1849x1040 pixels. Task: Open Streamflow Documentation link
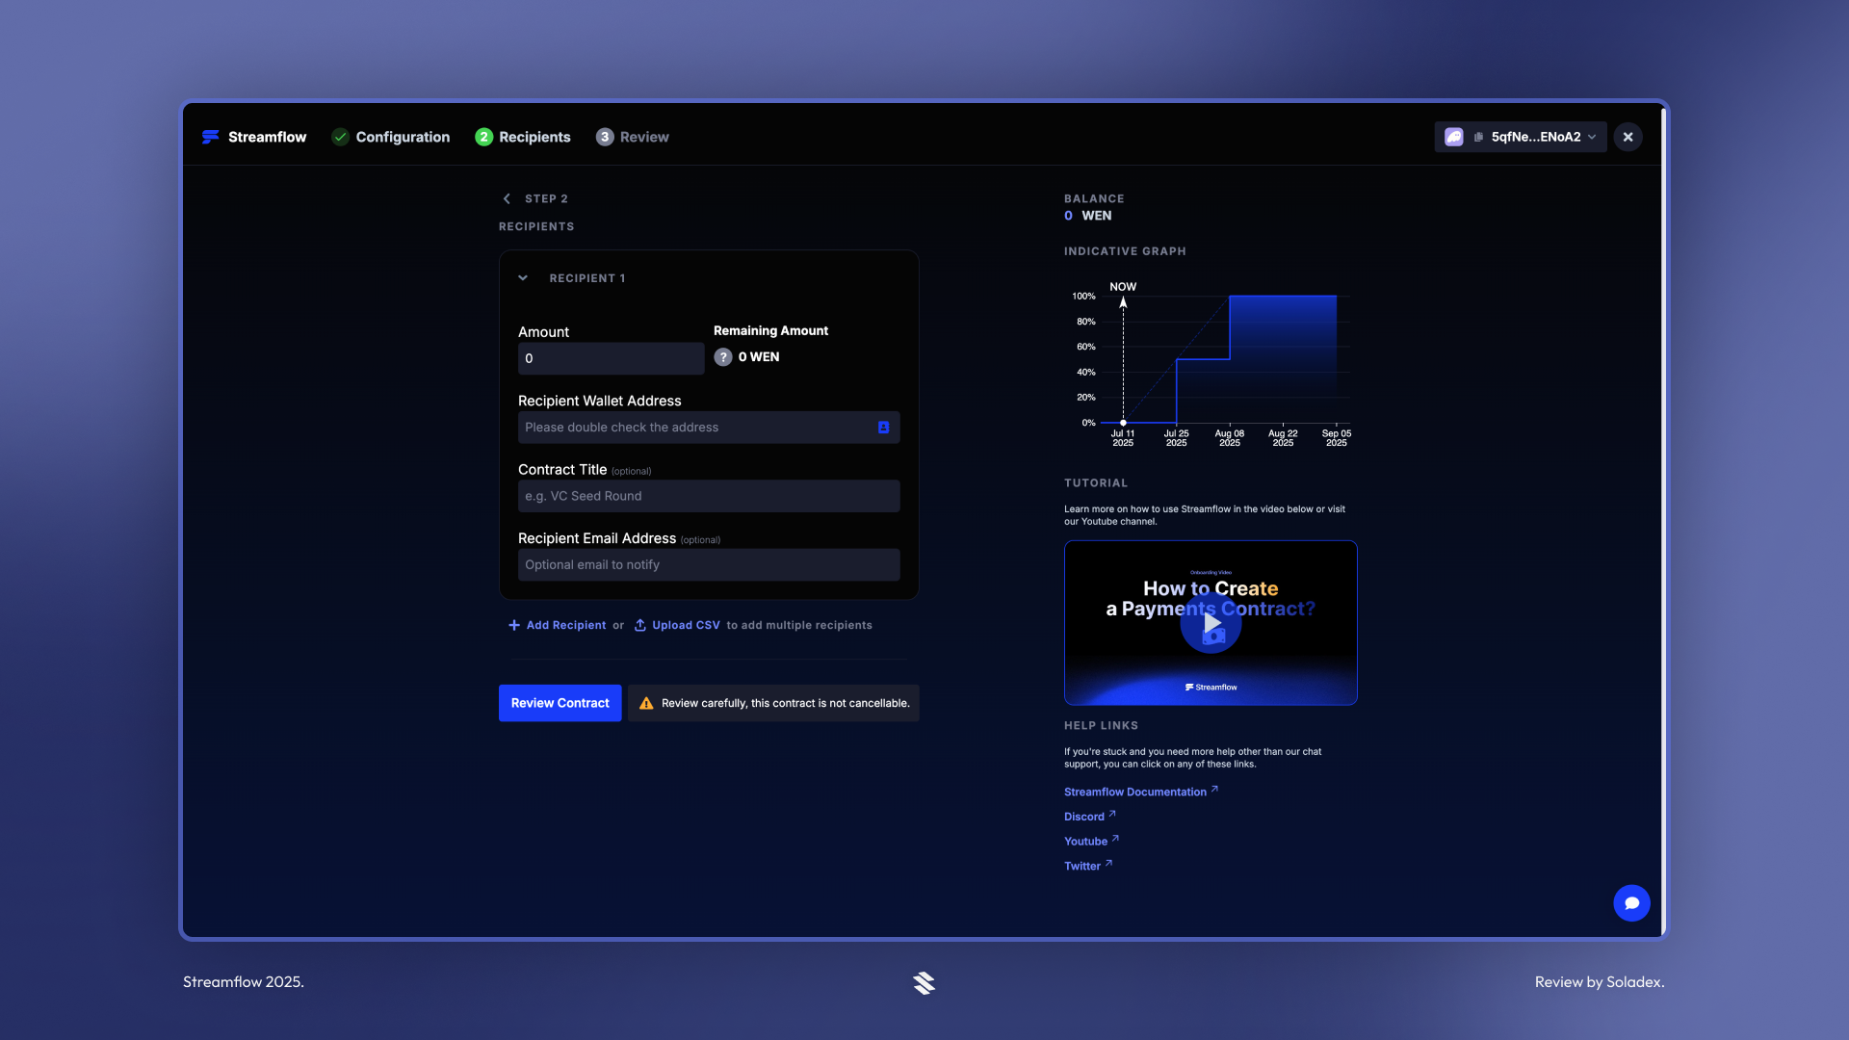point(1141,792)
